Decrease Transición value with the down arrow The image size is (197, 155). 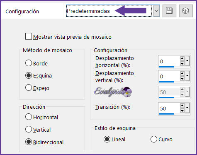point(182,111)
